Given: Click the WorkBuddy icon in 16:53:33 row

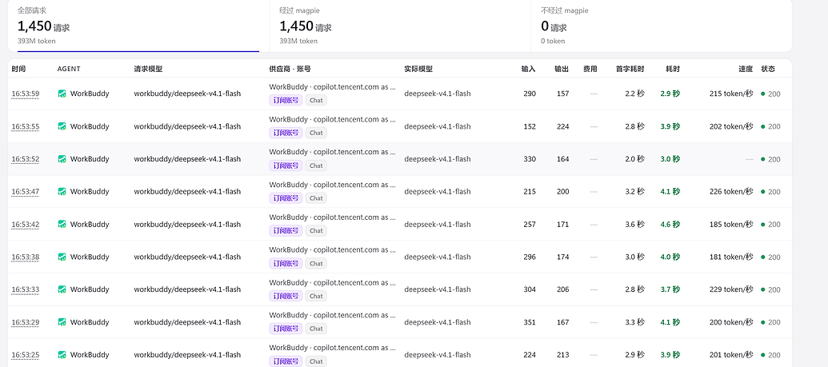Looking at the screenshot, I should coord(62,289).
